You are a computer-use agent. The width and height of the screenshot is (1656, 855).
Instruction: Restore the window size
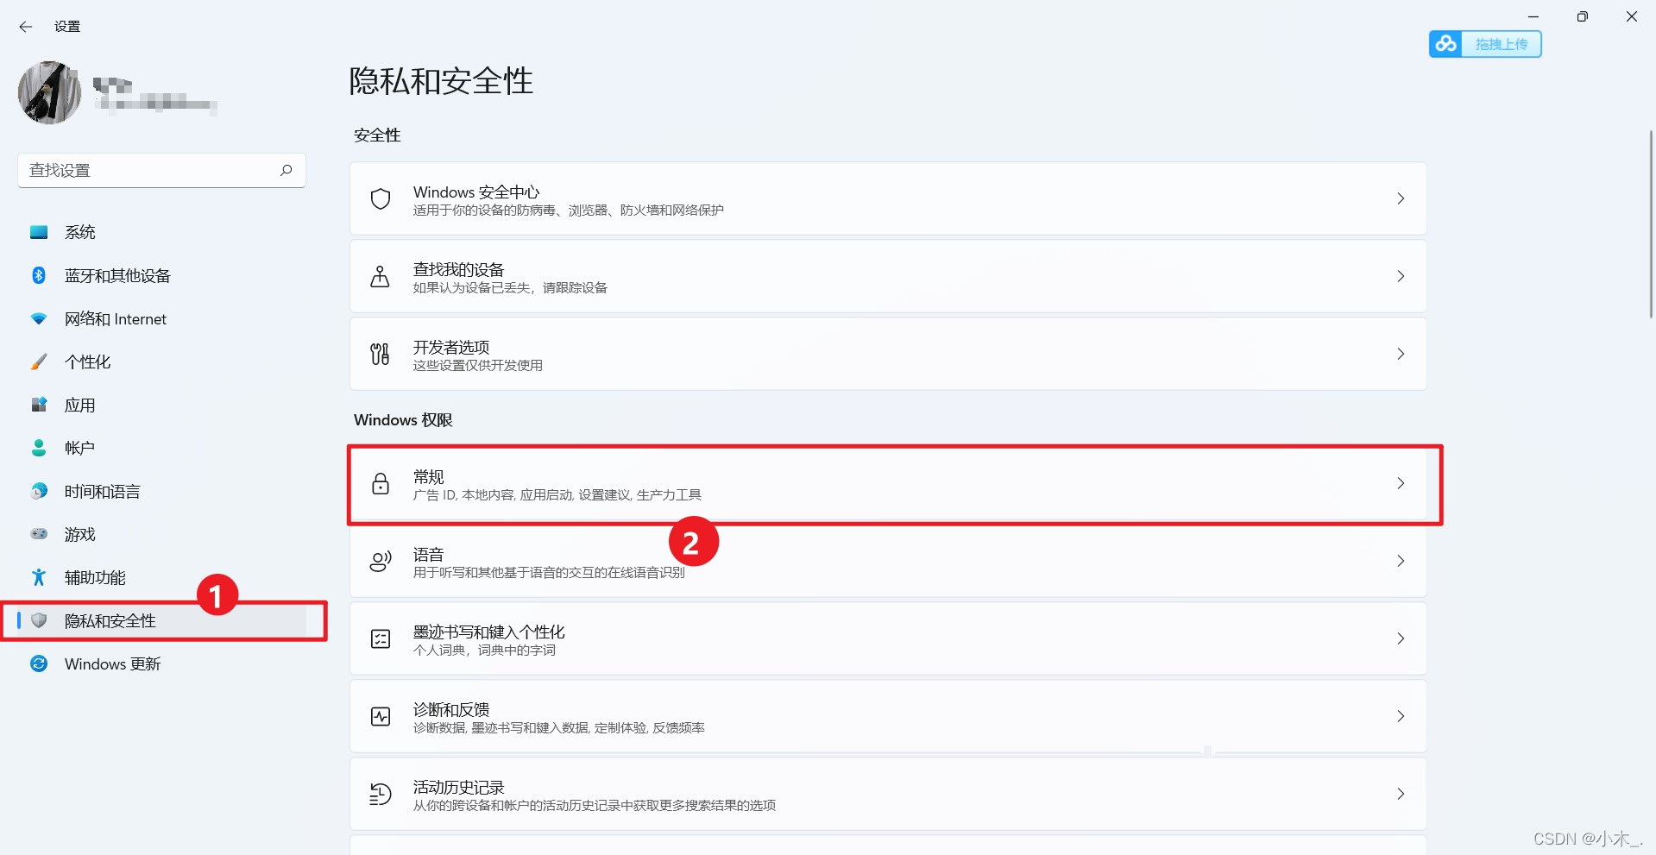point(1582,16)
